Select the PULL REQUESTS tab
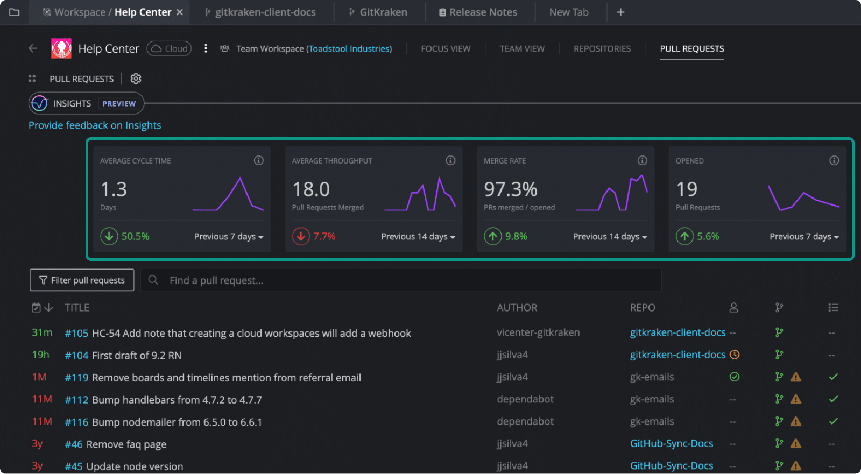 coord(692,48)
